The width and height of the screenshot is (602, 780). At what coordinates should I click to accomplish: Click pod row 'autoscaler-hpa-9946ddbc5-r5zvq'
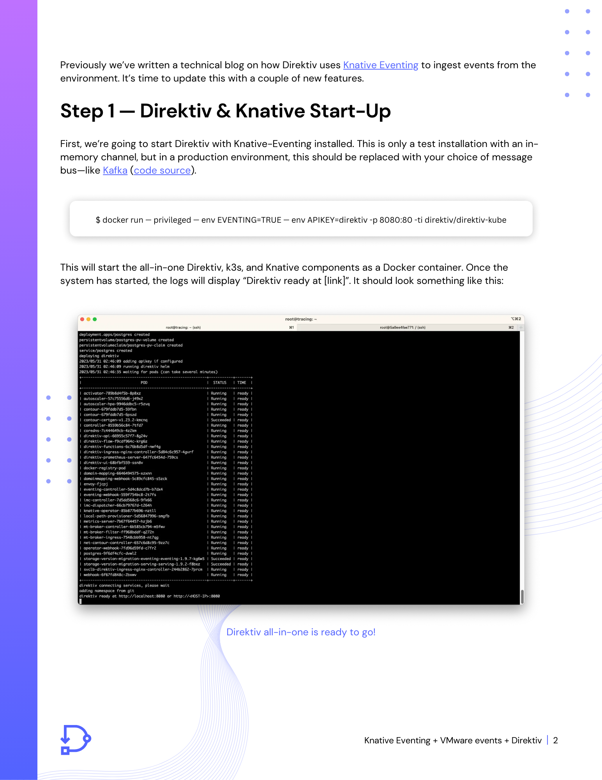[x=166, y=404]
